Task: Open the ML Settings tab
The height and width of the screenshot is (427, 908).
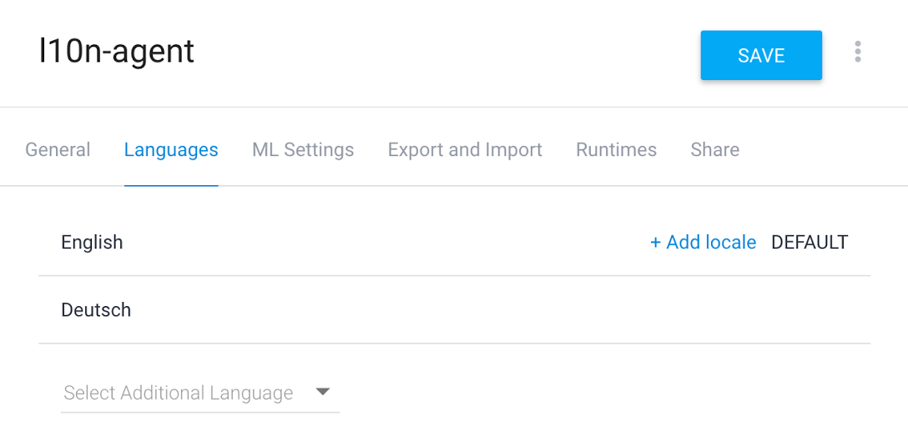Action: pos(303,150)
